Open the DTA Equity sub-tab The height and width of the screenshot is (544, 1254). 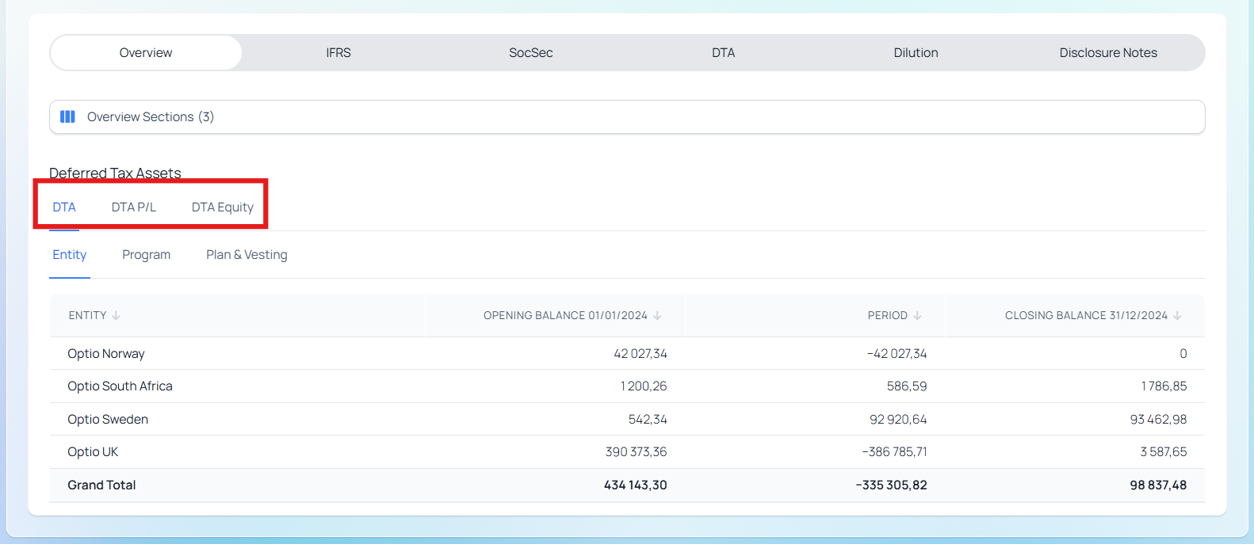click(223, 207)
